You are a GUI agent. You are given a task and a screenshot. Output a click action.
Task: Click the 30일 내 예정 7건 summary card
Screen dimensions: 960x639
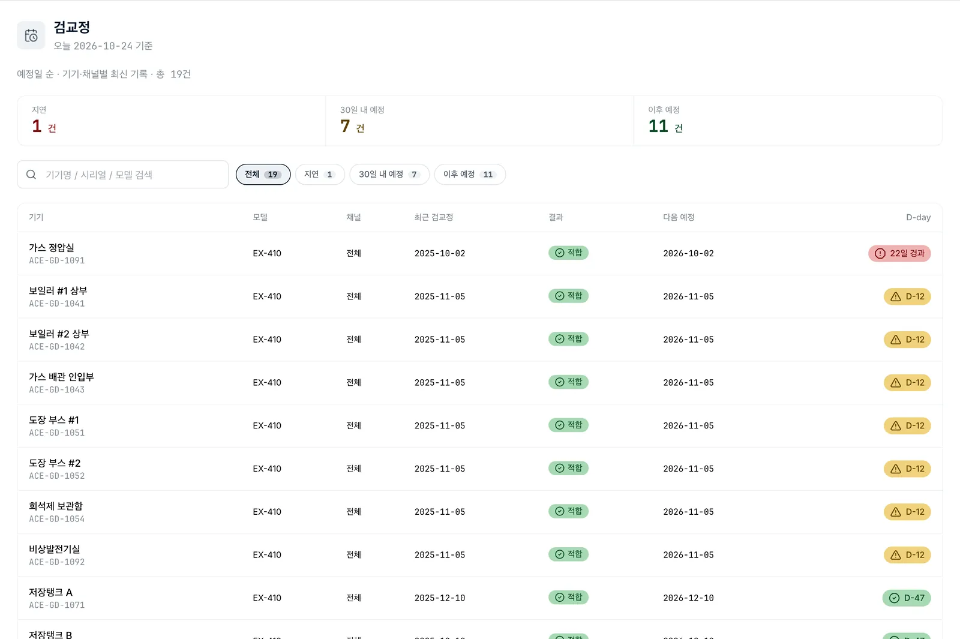point(479,121)
